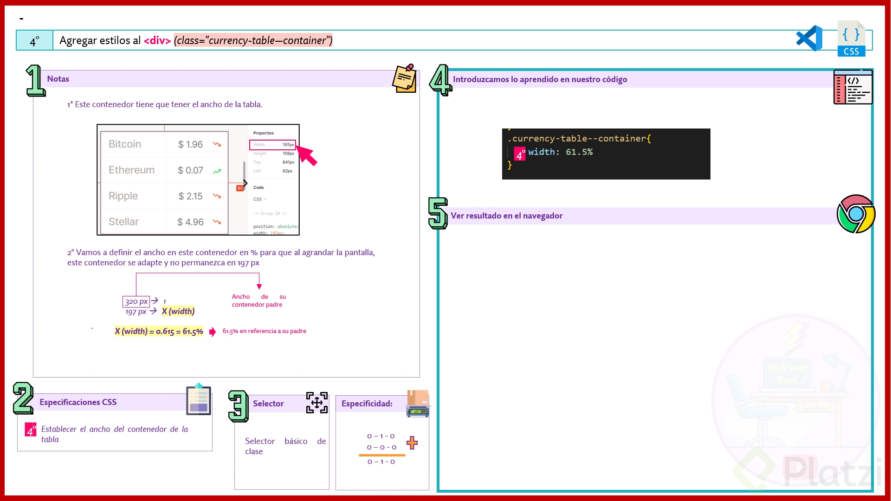Image resolution: width=891 pixels, height=501 pixels.
Task: Click the specificity result '0 – 1 - 0' below line
Action: point(381,462)
